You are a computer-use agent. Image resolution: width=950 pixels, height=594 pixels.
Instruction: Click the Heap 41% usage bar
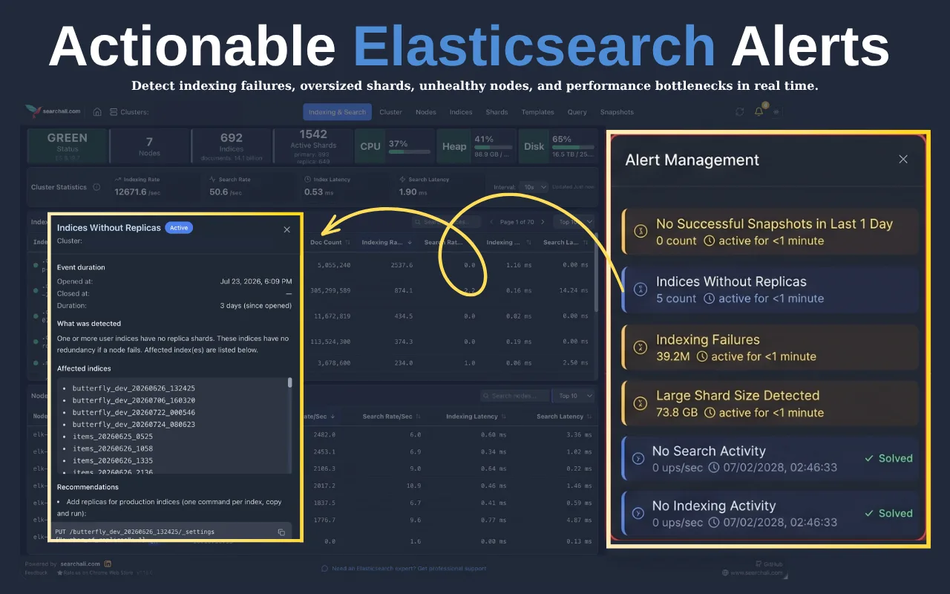pyautogui.click(x=494, y=147)
